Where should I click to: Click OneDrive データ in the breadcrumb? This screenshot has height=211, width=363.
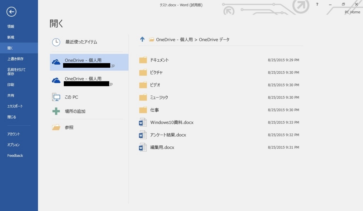coord(214,40)
